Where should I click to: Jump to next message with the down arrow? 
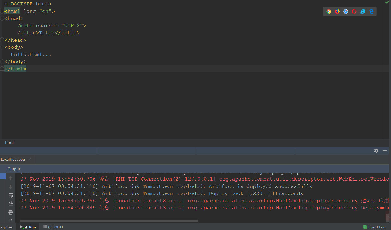click(x=11, y=186)
